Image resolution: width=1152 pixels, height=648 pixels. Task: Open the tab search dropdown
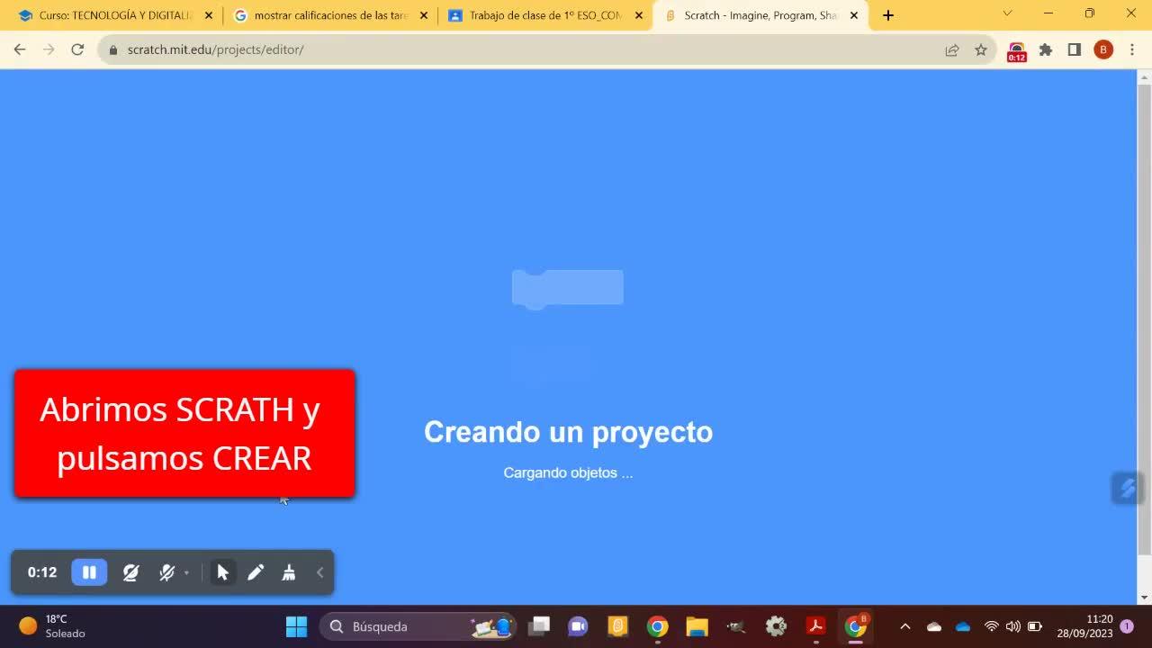[1007, 13]
